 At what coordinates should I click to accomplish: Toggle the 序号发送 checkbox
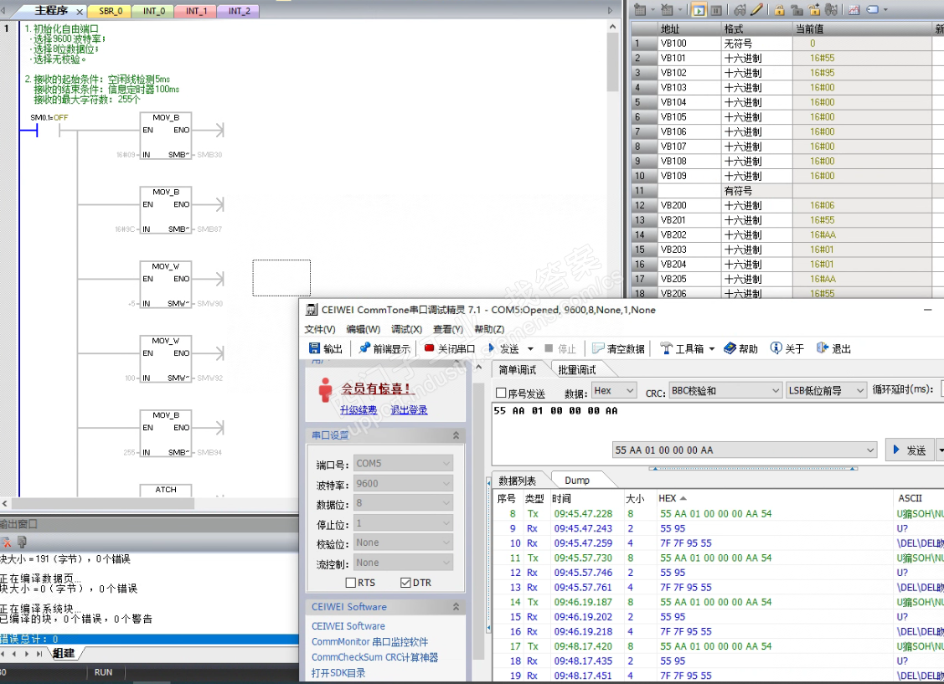point(502,393)
